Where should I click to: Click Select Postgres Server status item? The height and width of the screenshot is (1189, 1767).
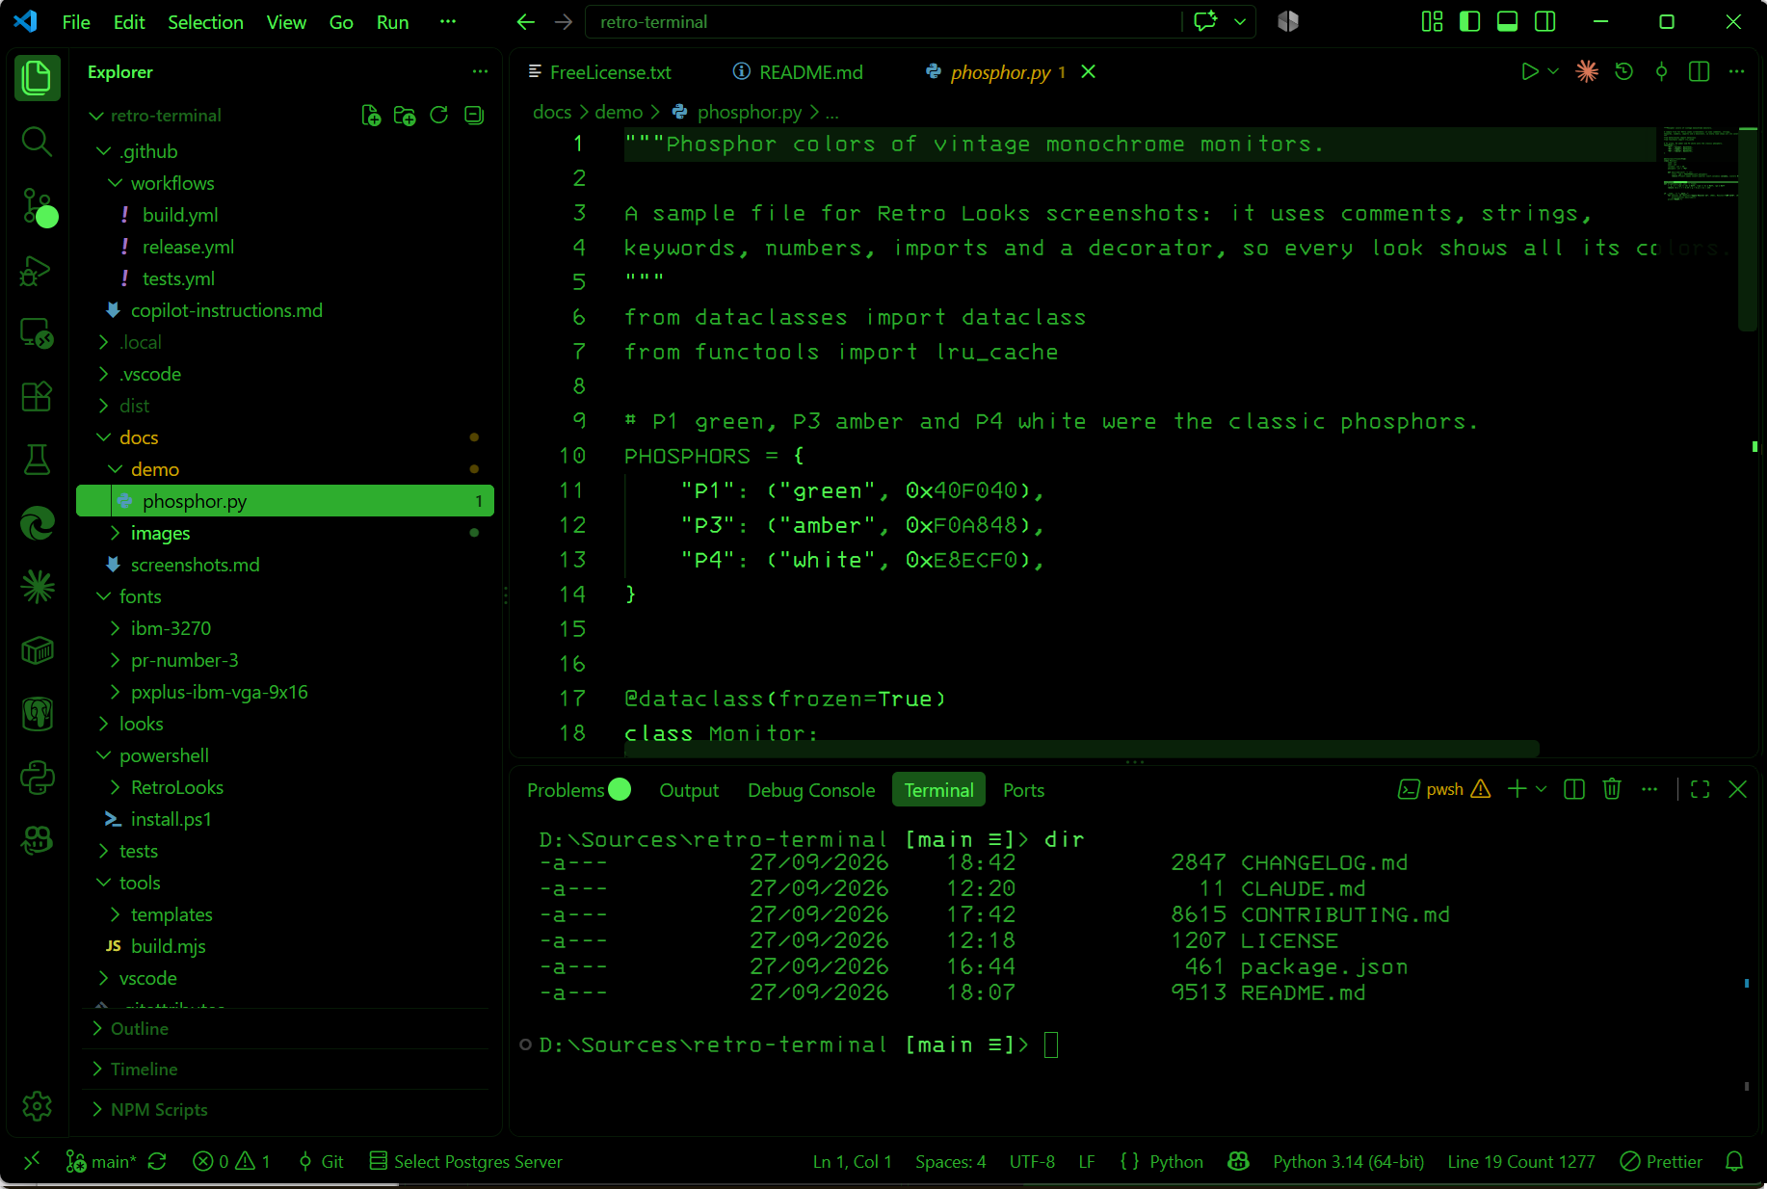[466, 1162]
